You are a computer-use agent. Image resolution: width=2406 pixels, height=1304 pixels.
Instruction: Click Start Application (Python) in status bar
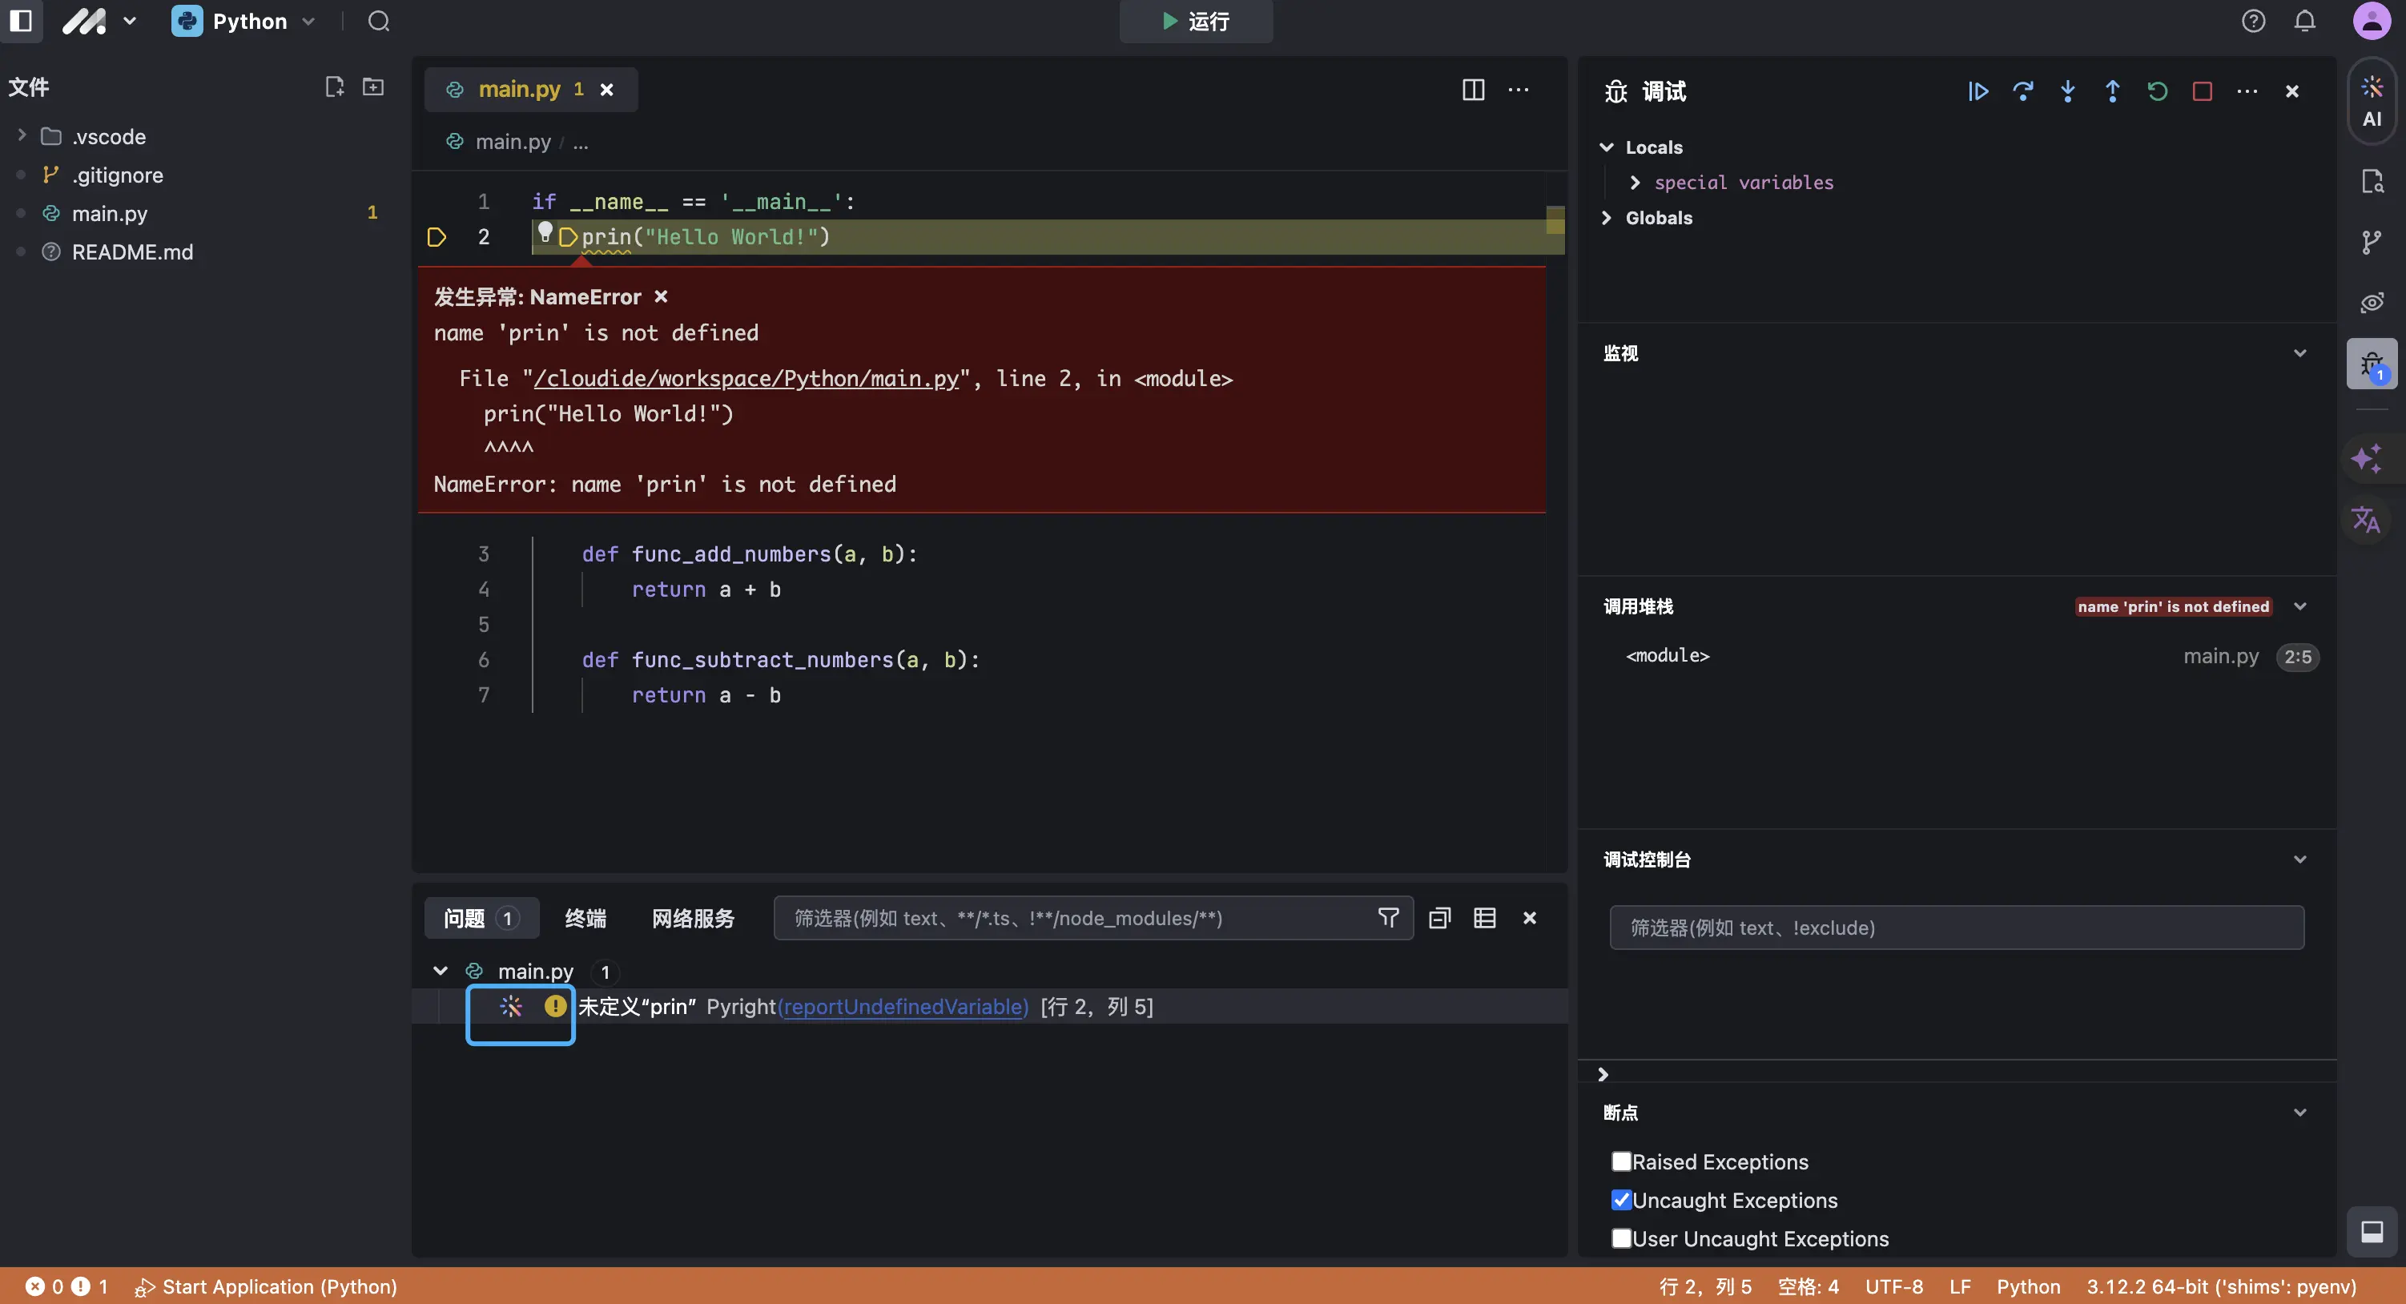click(268, 1286)
